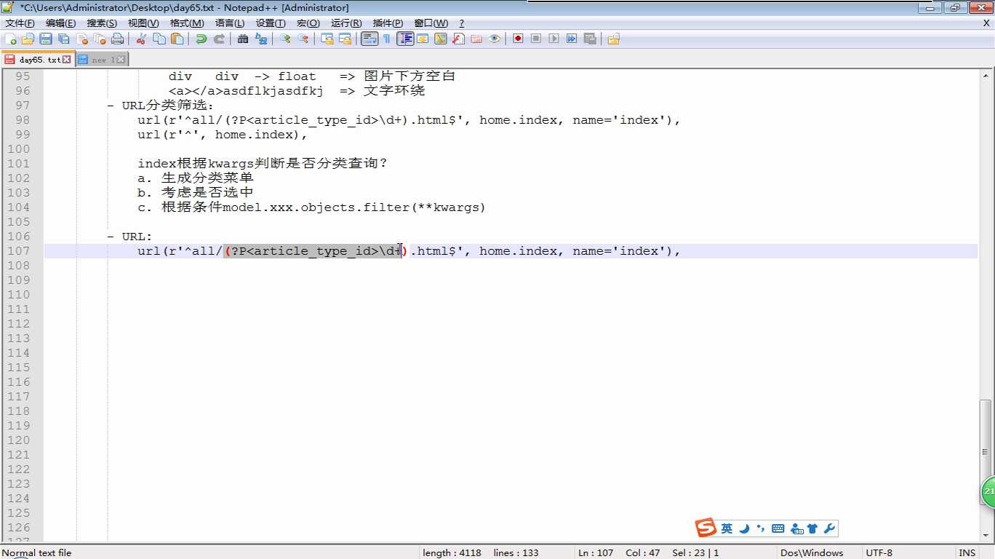The image size is (995, 559).
Task: Click the user-defined language icon
Action: click(x=423, y=39)
